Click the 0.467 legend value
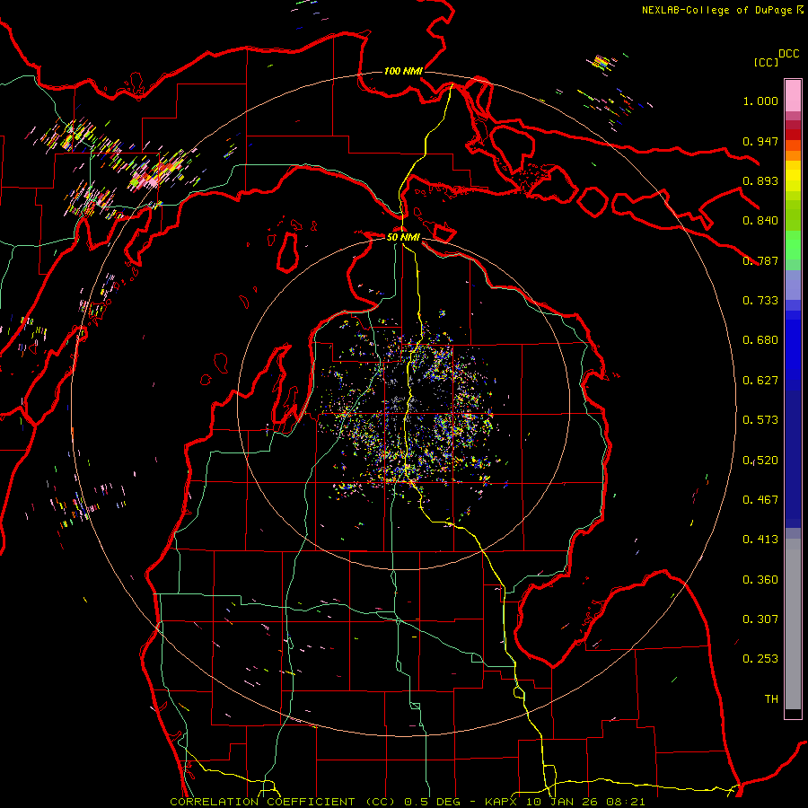The height and width of the screenshot is (808, 808). point(760,500)
